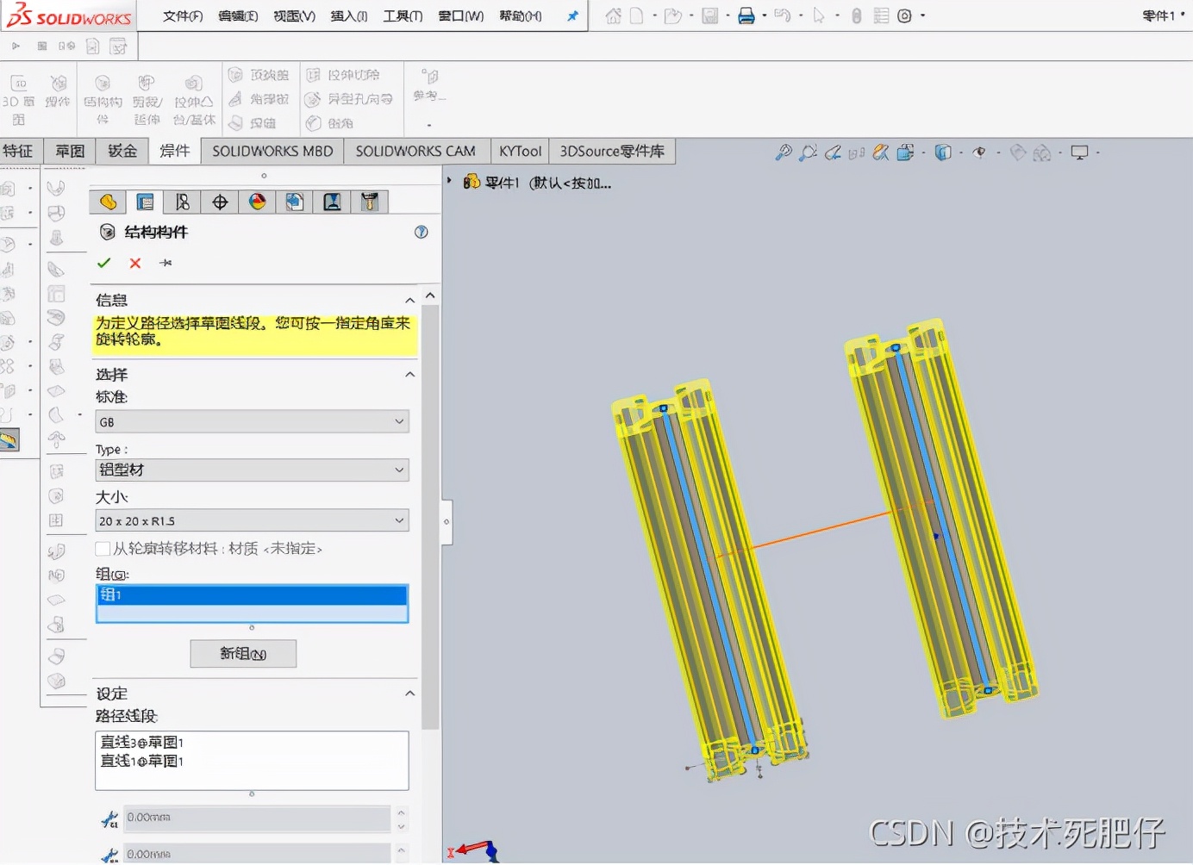Enable the transfer material from profile checkbox
The image size is (1193, 865).
[x=102, y=548]
